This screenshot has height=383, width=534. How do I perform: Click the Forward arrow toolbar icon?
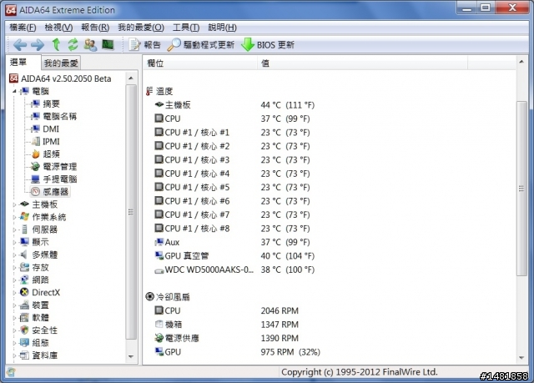(x=38, y=44)
